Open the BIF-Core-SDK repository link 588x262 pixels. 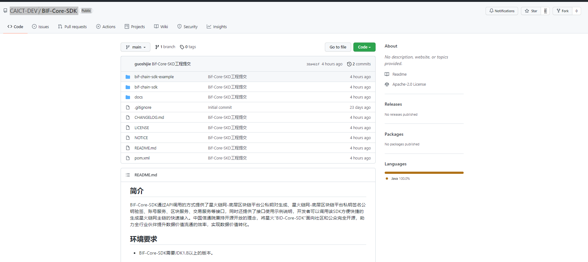coord(60,11)
